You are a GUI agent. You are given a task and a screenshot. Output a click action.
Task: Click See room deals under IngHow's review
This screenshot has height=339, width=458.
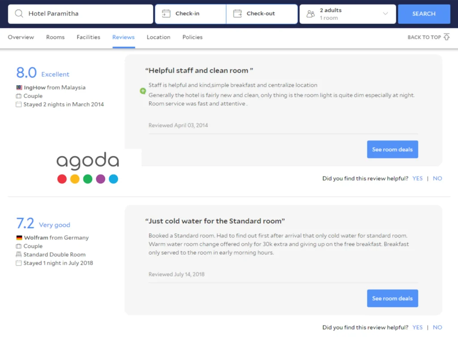click(x=392, y=149)
